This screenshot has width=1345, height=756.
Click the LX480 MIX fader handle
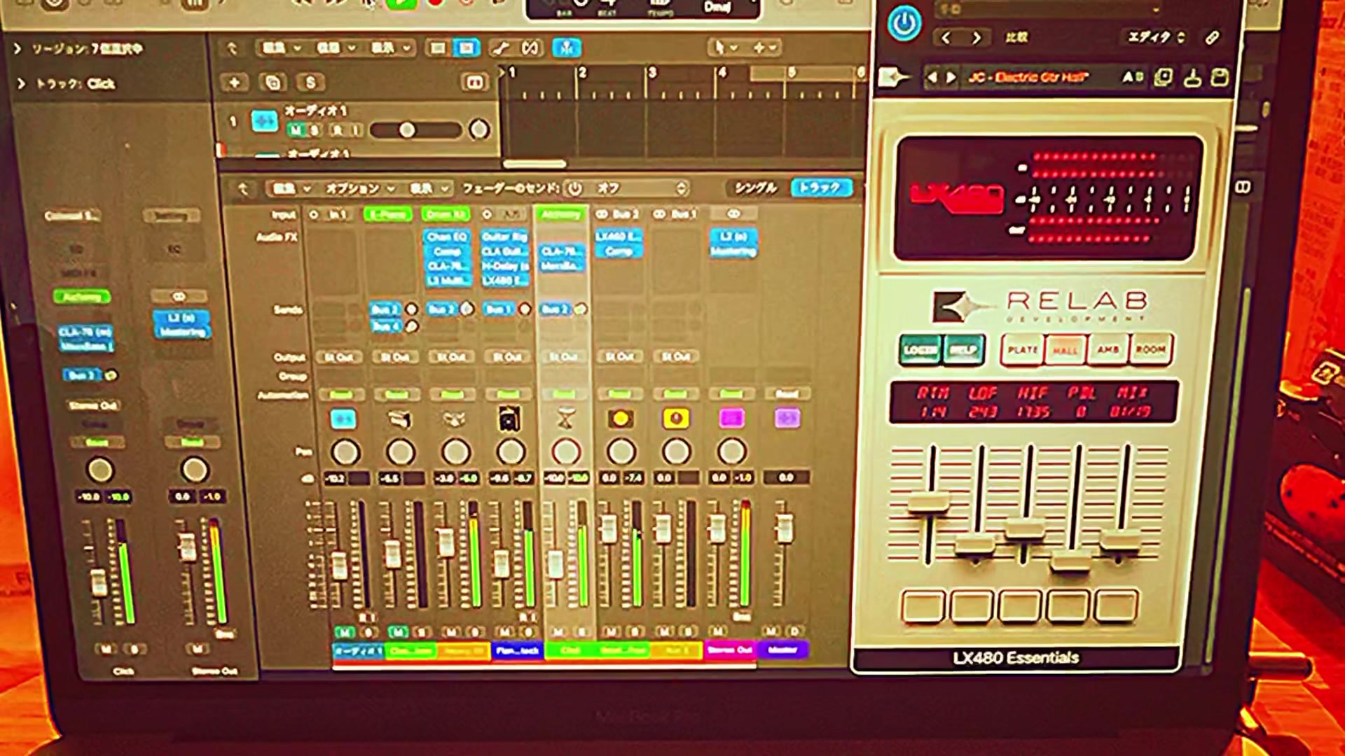coord(1120,540)
